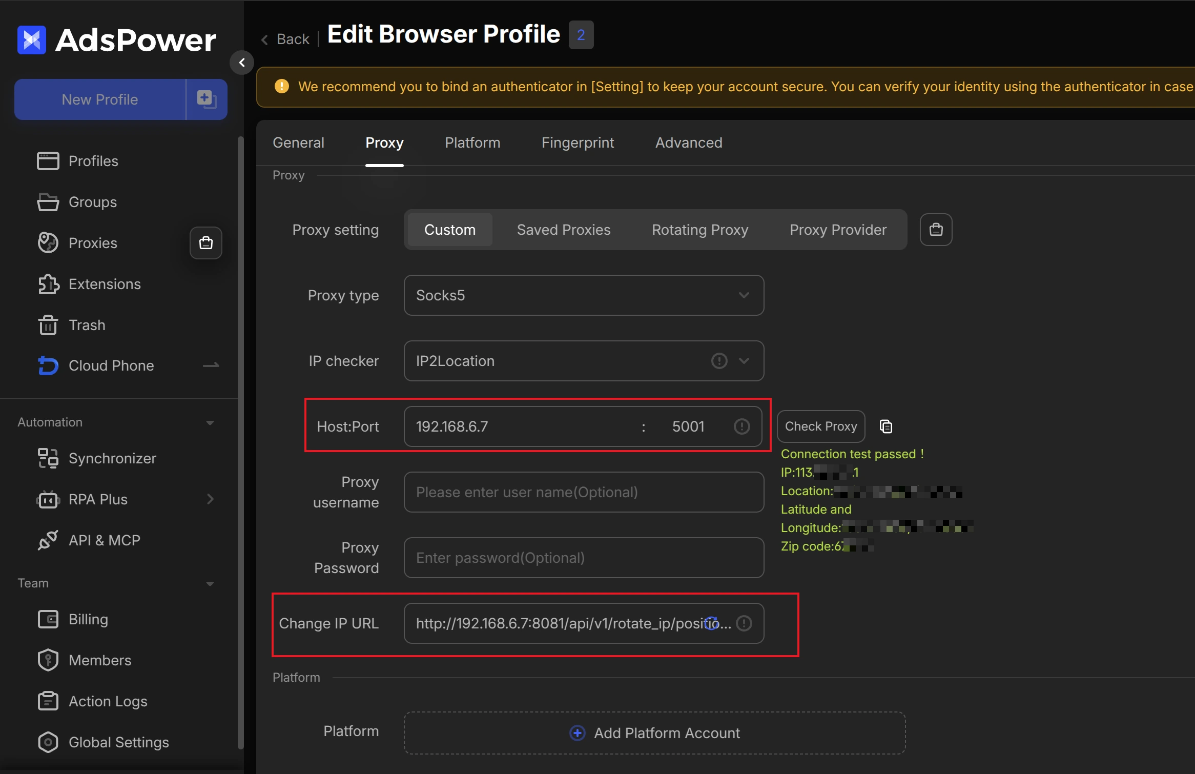Click the arrow next to Cloud Phone

click(x=211, y=365)
